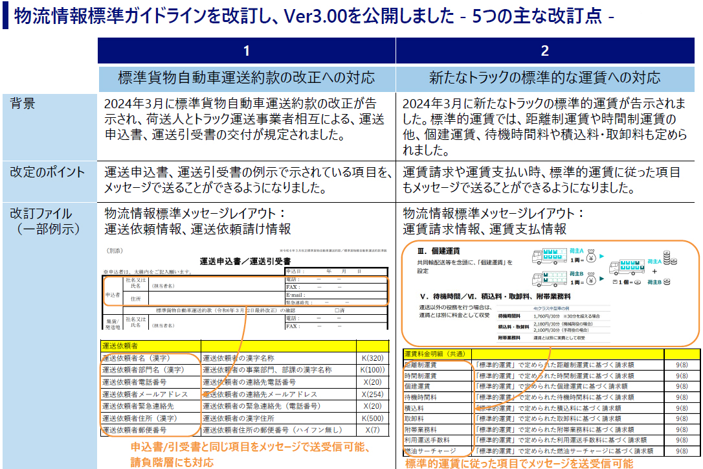
Task: Click 取卸料 in the fare detail table
Action: point(414,418)
